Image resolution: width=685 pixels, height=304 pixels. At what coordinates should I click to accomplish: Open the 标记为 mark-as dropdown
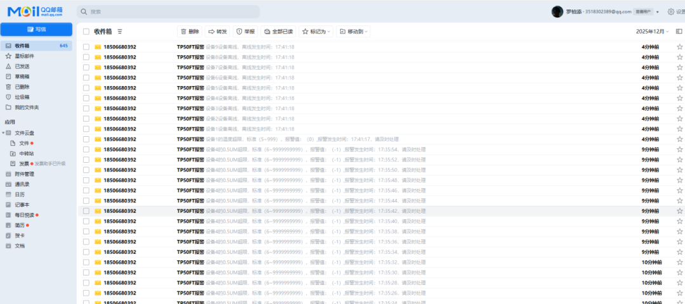point(316,32)
